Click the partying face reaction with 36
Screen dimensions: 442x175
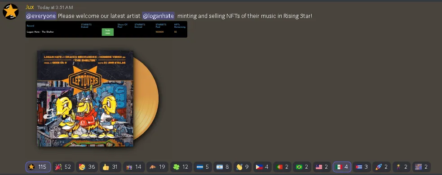coord(87,167)
